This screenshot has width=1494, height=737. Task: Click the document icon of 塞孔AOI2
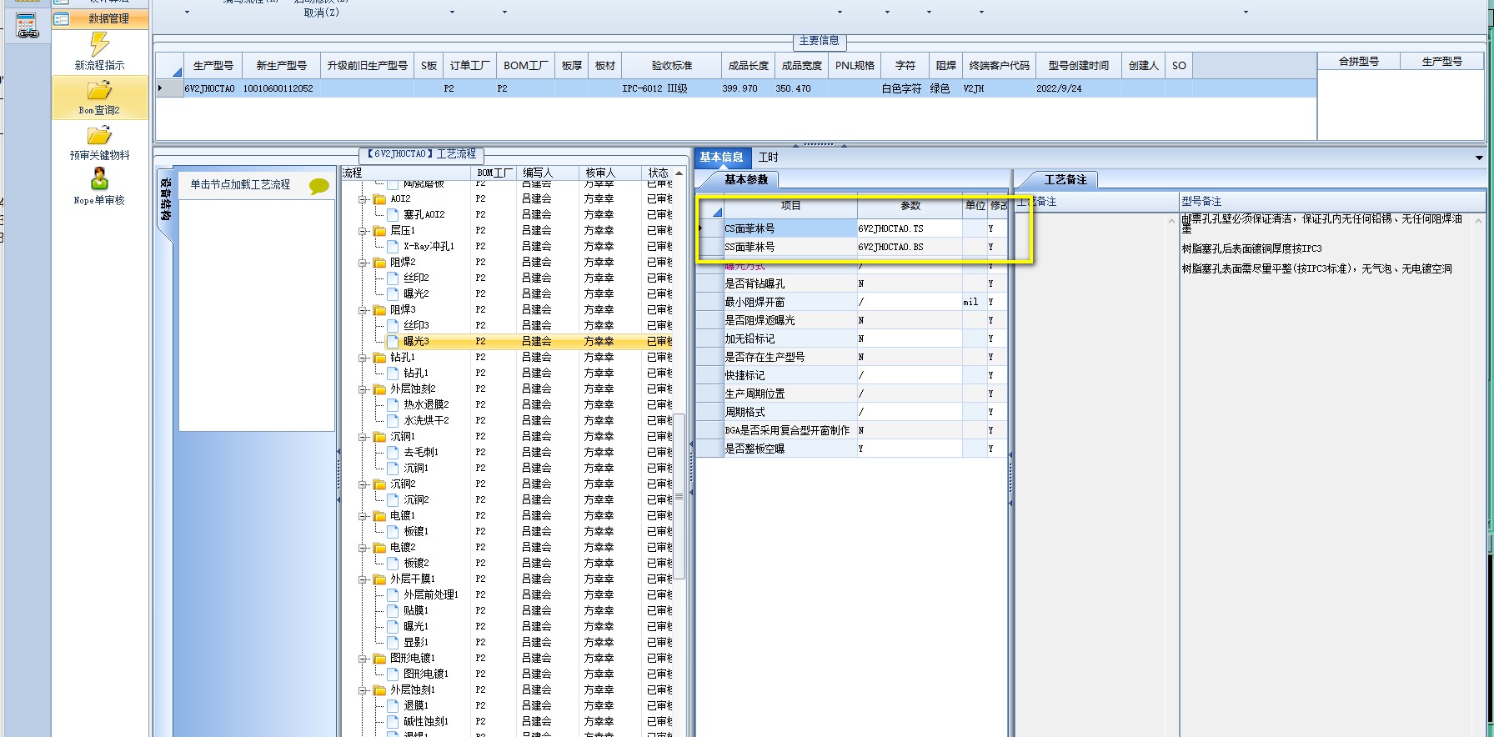click(394, 215)
